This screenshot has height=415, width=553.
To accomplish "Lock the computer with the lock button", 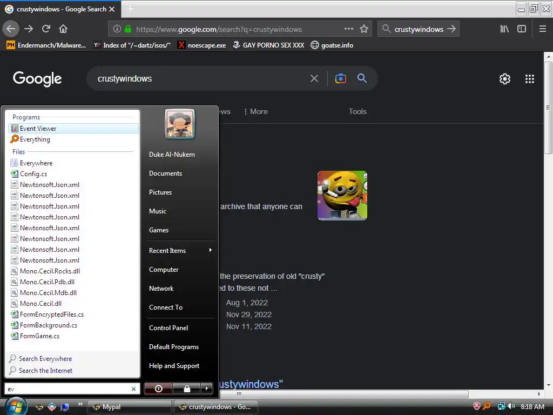I will 187,389.
